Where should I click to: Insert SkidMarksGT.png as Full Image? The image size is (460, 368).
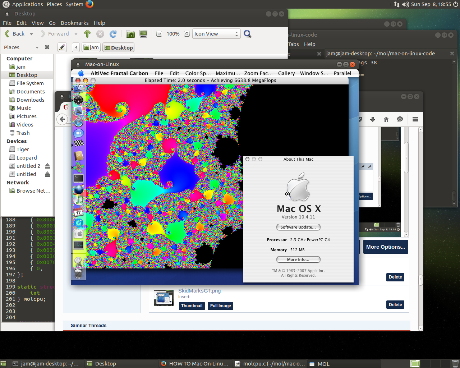221,306
